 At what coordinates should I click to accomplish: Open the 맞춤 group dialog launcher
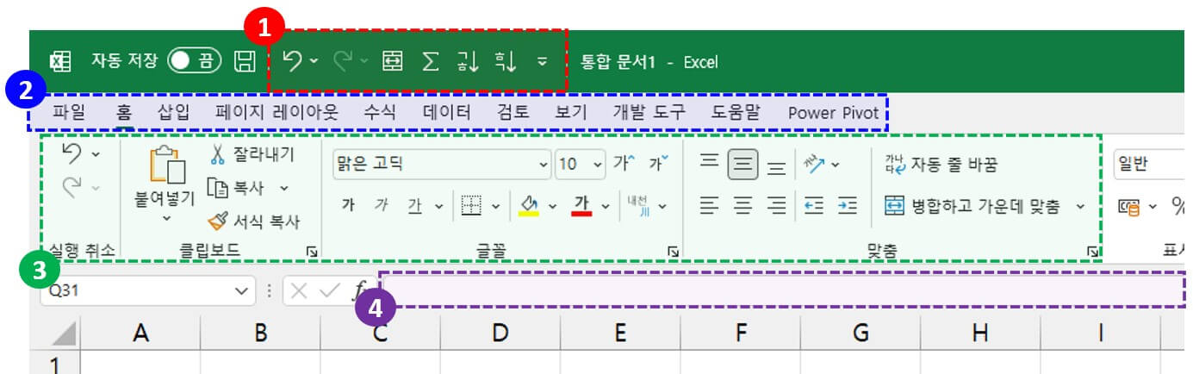(x=1093, y=252)
